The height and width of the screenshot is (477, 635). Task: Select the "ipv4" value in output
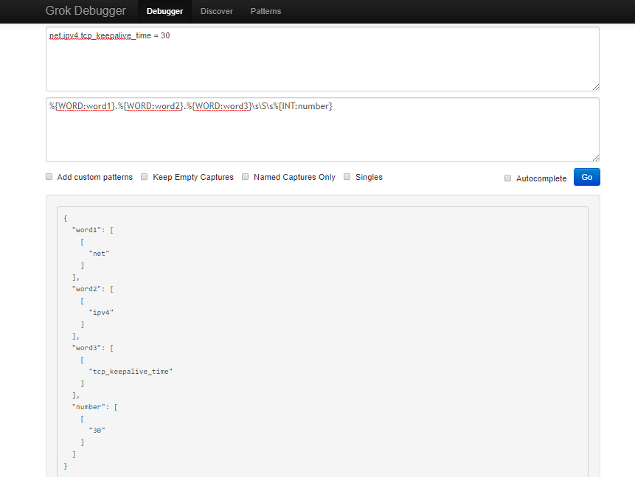point(101,313)
